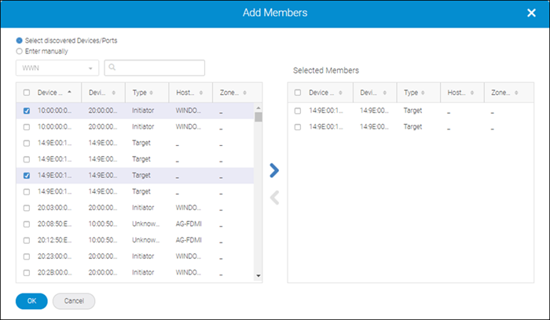Toggle select-all checkbox in Selected Members header
Screen dimensions: 550x320
tap(297, 93)
